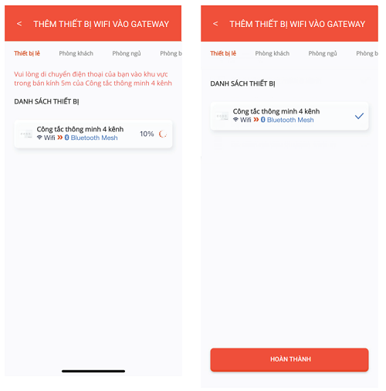Select Thiết bị lẻ tab on right screen
This screenshot has width=386, height=391.
[x=223, y=53]
